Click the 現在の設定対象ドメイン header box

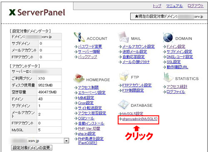169,17
